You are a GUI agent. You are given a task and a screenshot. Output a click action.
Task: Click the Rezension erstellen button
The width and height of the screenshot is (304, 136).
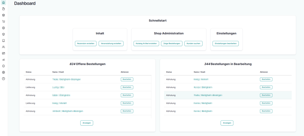click(86, 44)
